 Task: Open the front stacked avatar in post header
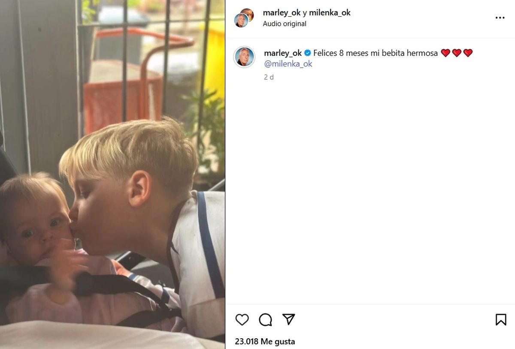point(241,21)
